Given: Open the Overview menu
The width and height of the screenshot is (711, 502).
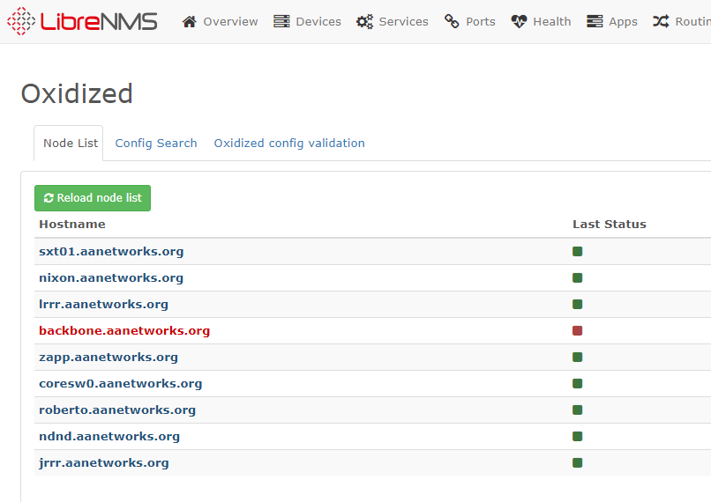Looking at the screenshot, I should (x=220, y=21).
